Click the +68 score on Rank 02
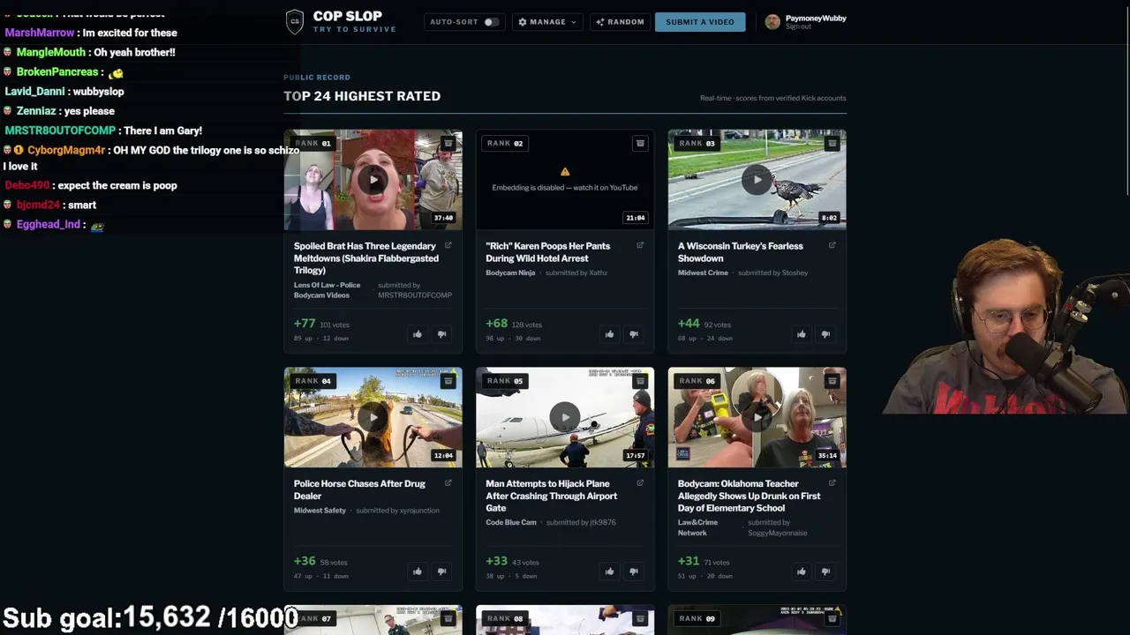This screenshot has width=1130, height=635. coord(496,324)
